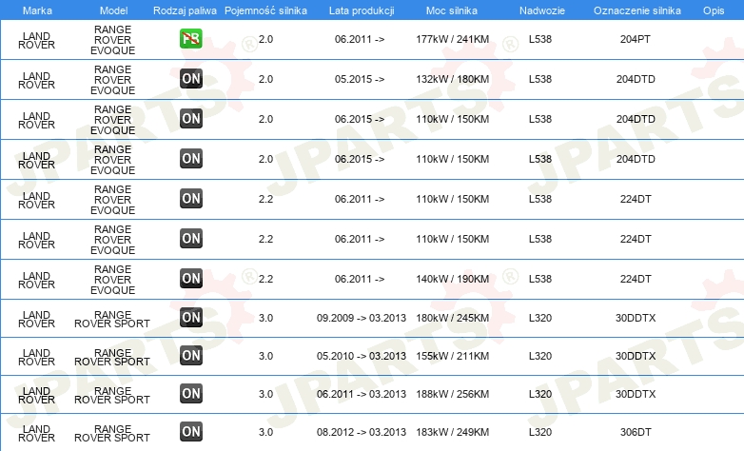The height and width of the screenshot is (451, 744).
Task: Click the Moc silnika column header
Action: pyautogui.click(x=452, y=10)
